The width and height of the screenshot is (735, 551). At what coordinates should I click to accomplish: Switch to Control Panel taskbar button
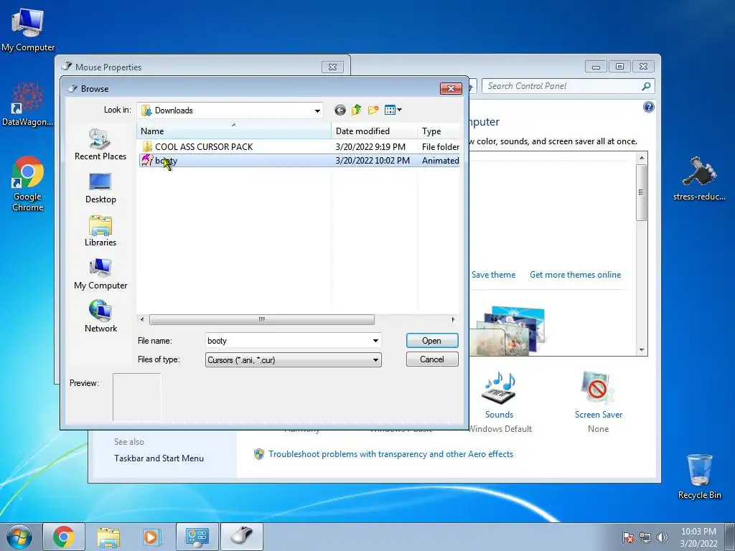(x=197, y=537)
